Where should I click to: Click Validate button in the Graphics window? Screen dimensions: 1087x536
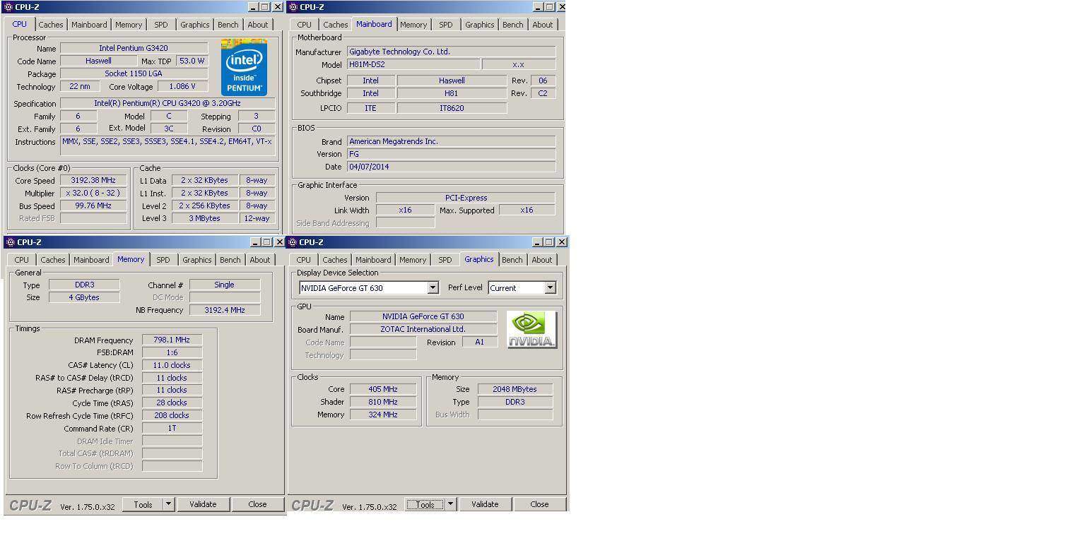coord(485,504)
